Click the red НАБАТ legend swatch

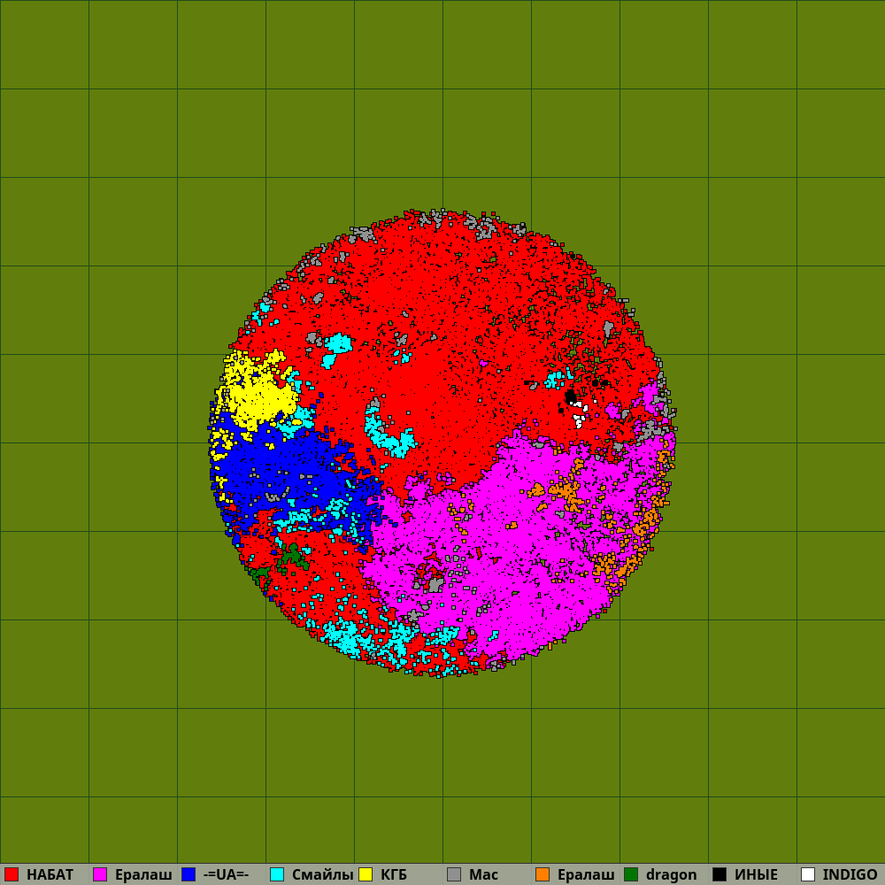12,874
